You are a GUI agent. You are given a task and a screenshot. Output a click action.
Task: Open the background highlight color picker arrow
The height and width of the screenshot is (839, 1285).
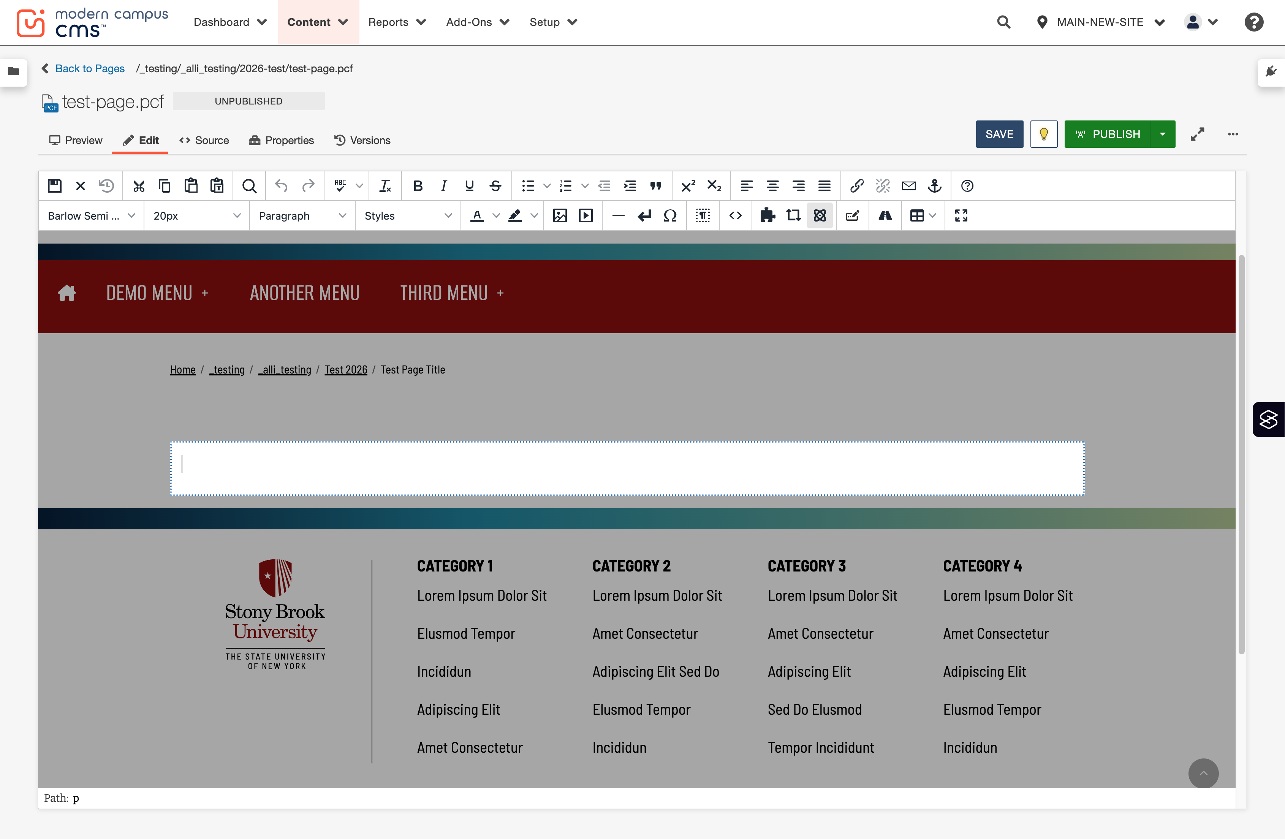point(534,215)
